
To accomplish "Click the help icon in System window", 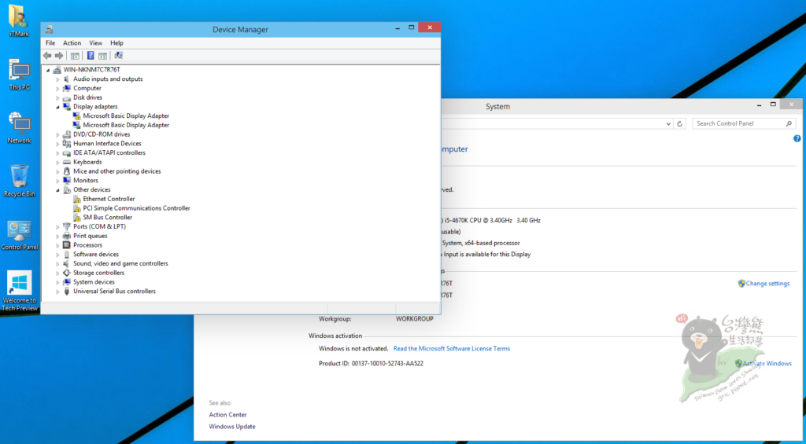I will pyautogui.click(x=797, y=138).
